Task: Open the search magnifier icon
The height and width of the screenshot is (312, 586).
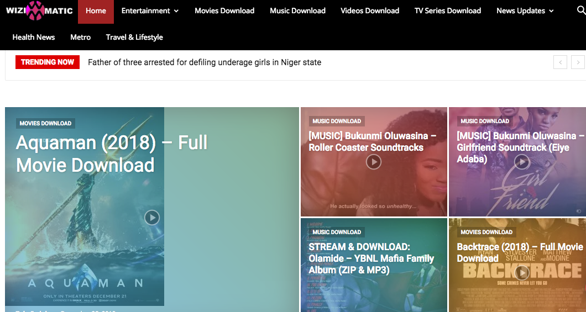Action: click(581, 10)
